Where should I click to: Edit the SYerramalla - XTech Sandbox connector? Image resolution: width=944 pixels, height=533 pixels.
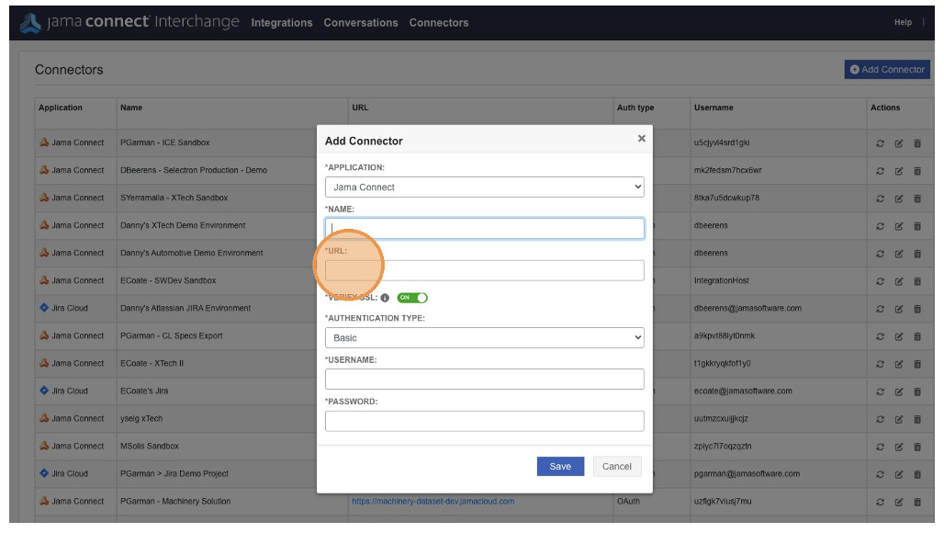click(x=899, y=198)
